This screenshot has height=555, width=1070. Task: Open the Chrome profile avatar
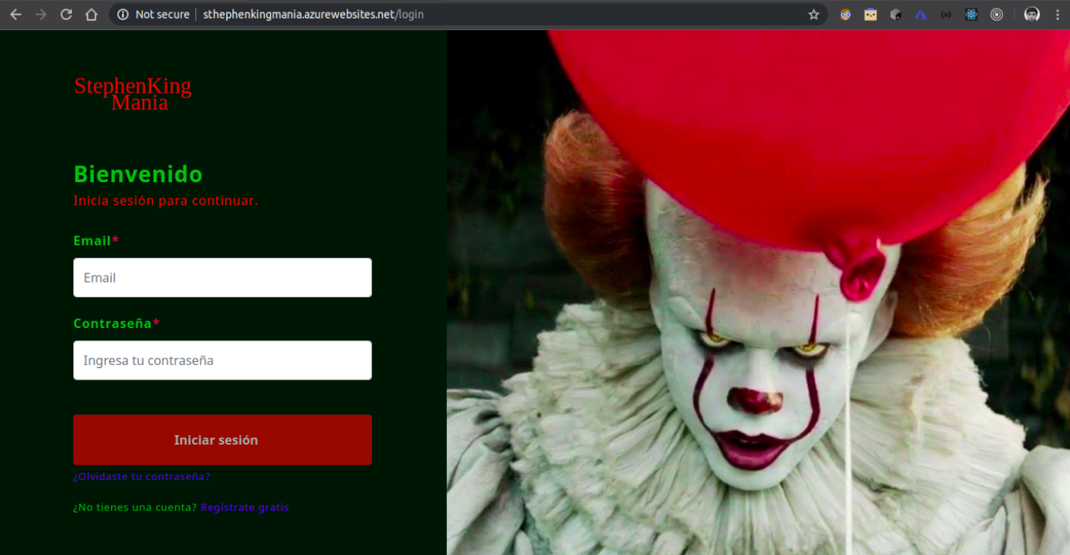tap(1032, 15)
